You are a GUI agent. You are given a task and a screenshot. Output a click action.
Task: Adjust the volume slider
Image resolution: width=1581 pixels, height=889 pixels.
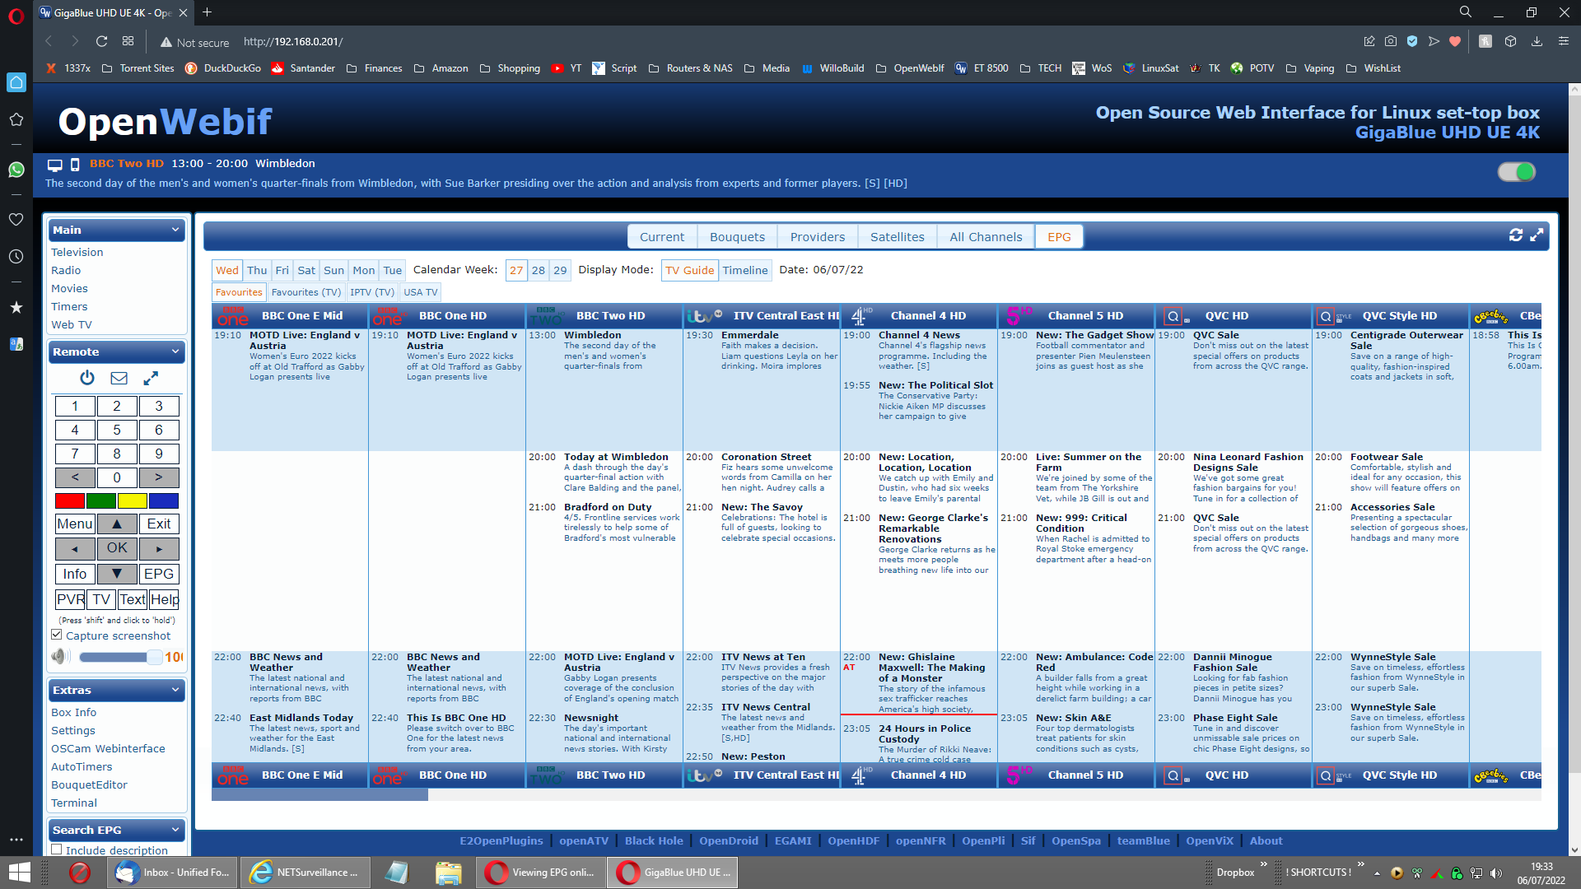(x=120, y=657)
